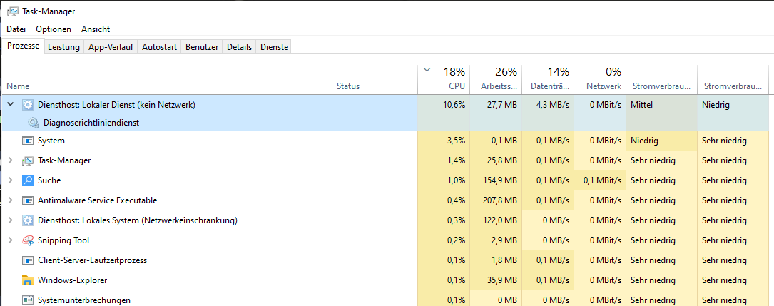Sort by the CPU column header
The height and width of the screenshot is (306, 774).
(x=444, y=79)
